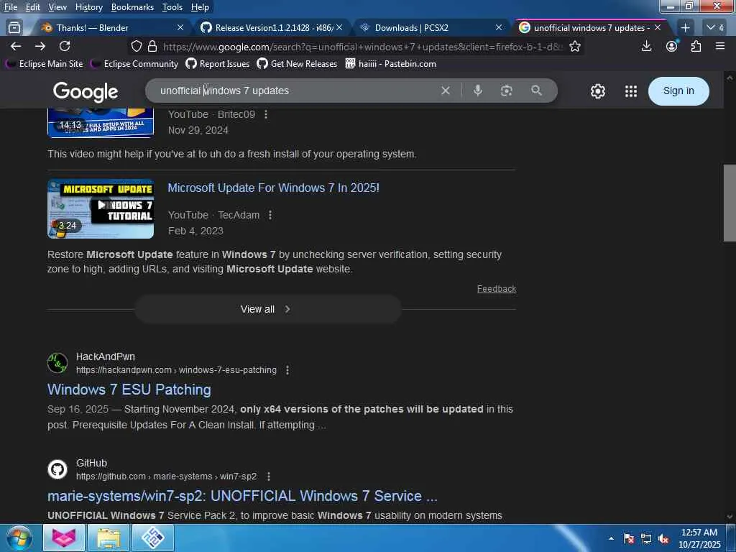Open the Tools menu
Image resolution: width=736 pixels, height=552 pixels.
click(x=172, y=7)
